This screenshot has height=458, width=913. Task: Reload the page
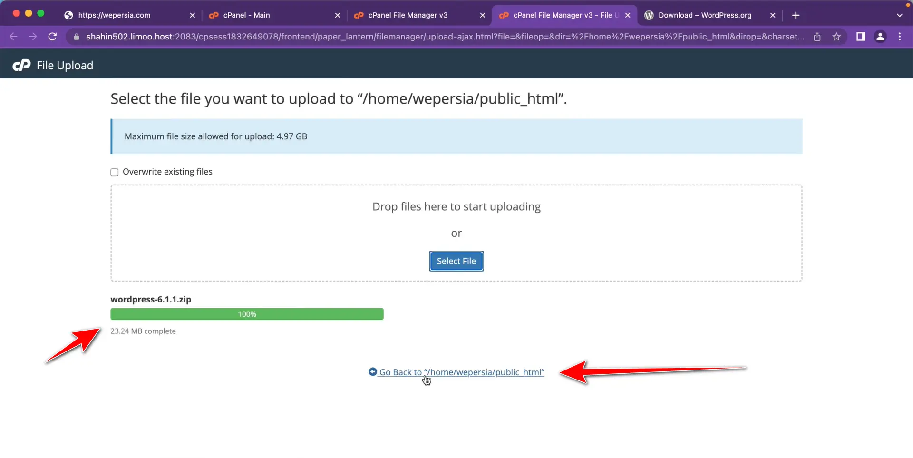click(x=53, y=37)
